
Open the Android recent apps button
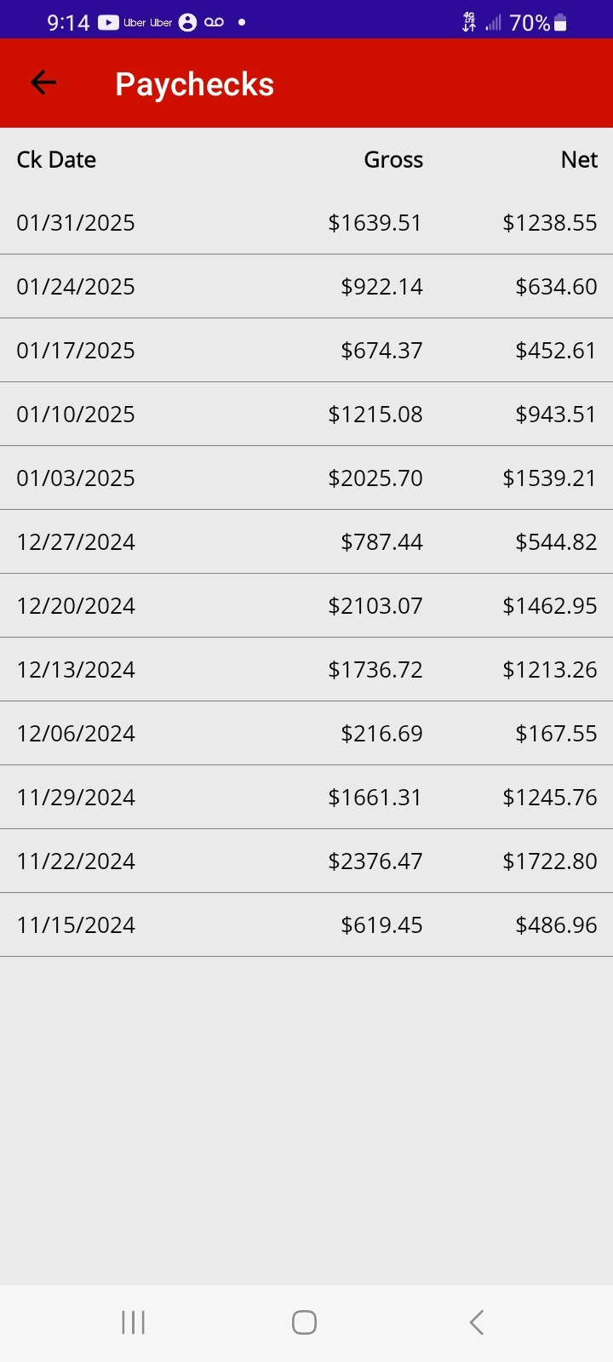pos(134,1322)
